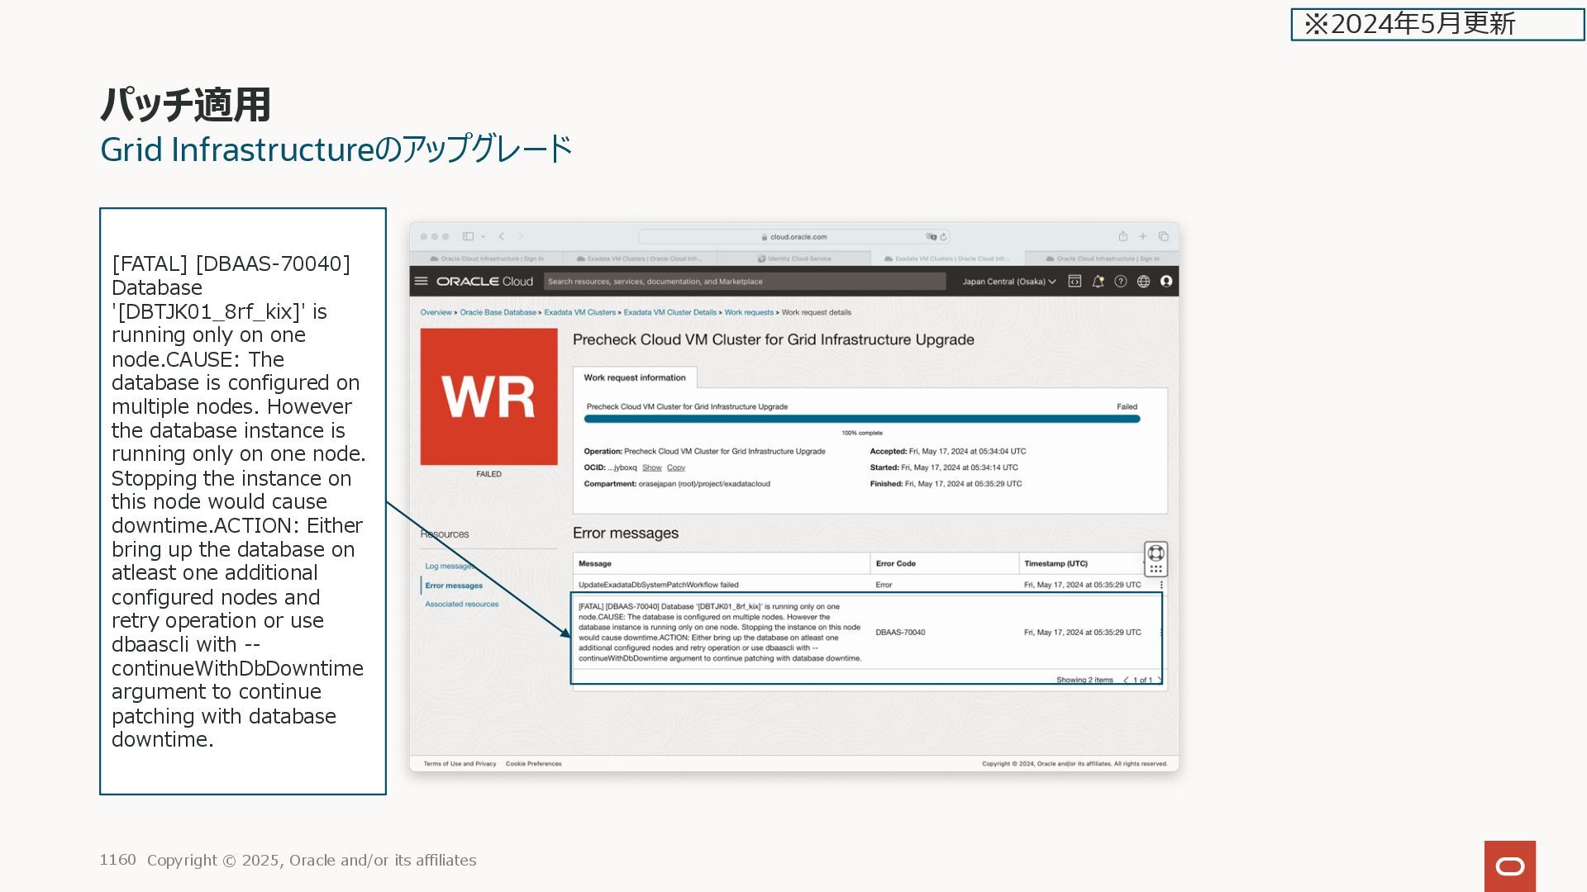Open a new tab with plus icon
Image resolution: width=1587 pixels, height=892 pixels.
(1143, 236)
